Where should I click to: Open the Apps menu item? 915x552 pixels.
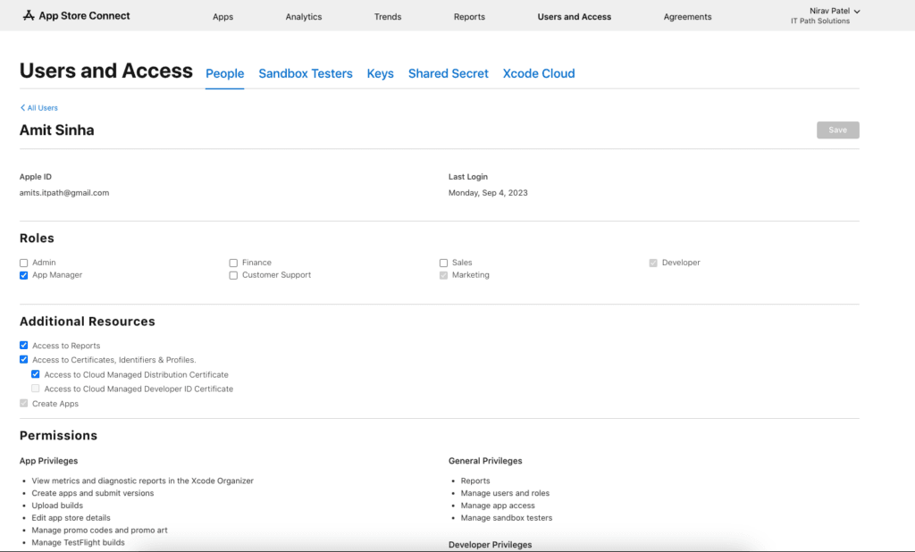click(x=222, y=17)
